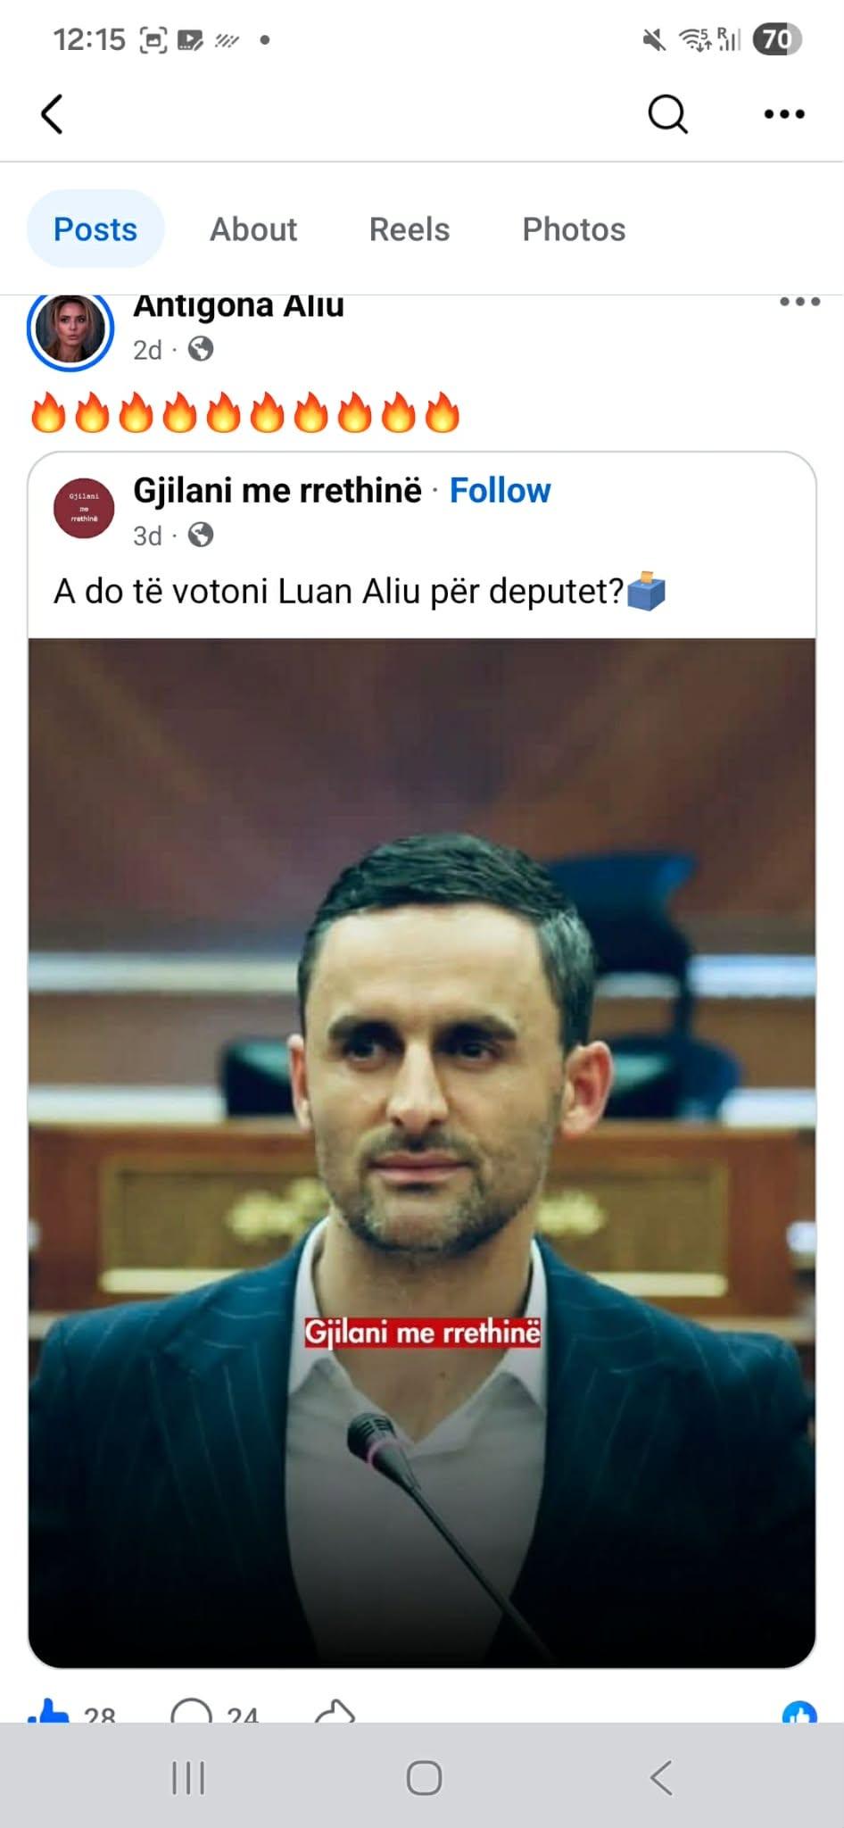Open the Reels tab
The width and height of the screenshot is (844, 1828).
pos(410,229)
